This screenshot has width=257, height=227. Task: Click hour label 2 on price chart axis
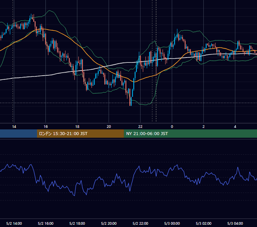coord(204,126)
